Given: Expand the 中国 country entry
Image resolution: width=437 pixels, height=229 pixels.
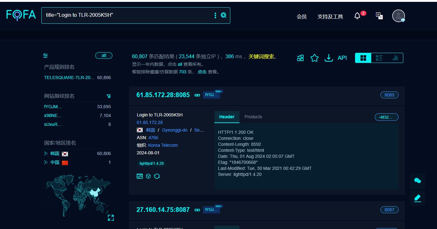Looking at the screenshot, I should pos(46,163).
